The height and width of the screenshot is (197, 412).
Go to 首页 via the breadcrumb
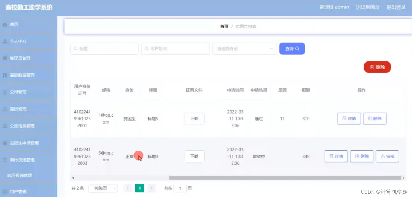pos(224,27)
